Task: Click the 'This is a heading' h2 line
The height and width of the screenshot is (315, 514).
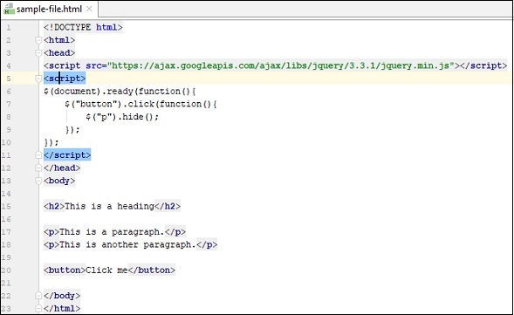Action: (112, 206)
